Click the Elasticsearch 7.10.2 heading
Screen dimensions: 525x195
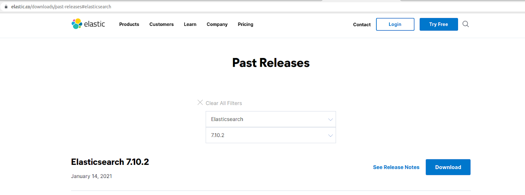(x=110, y=162)
